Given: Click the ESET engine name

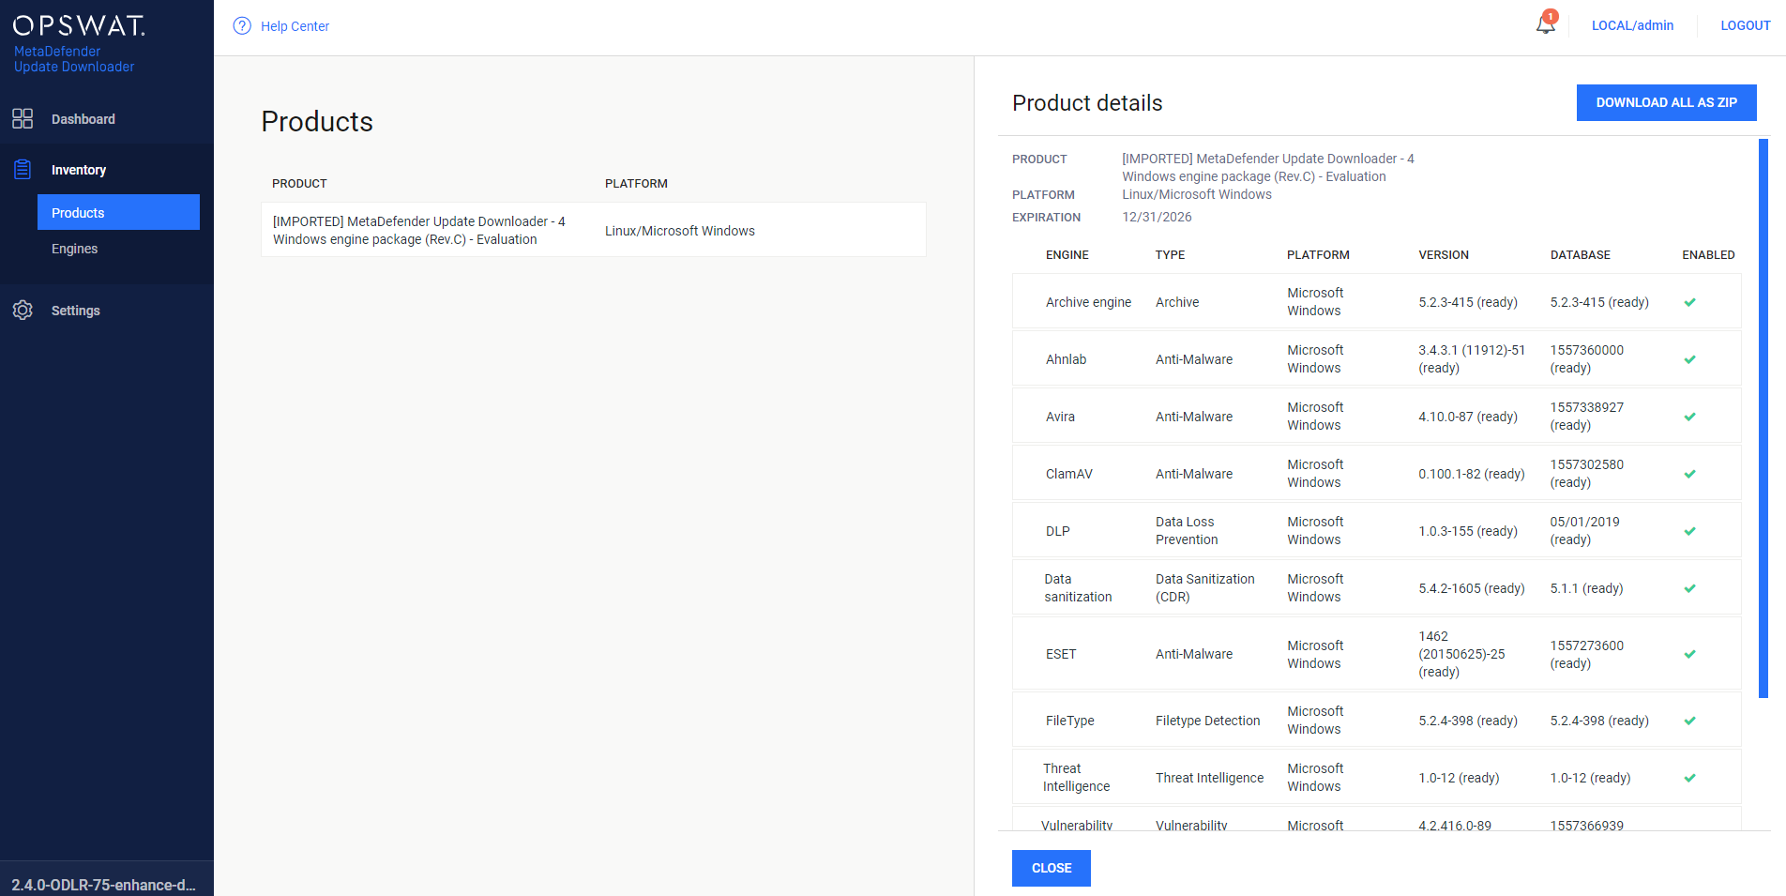Looking at the screenshot, I should click(x=1061, y=654).
